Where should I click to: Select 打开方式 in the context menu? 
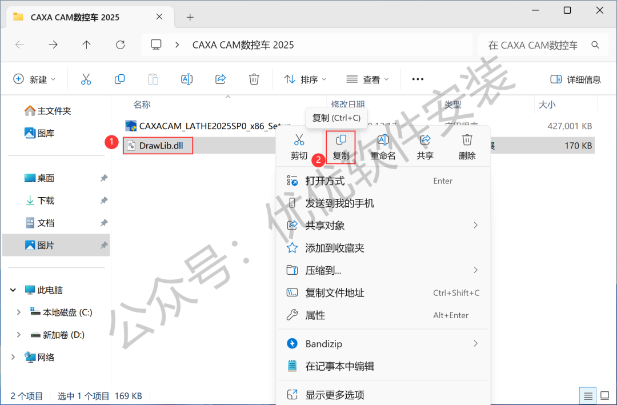tap(383, 181)
